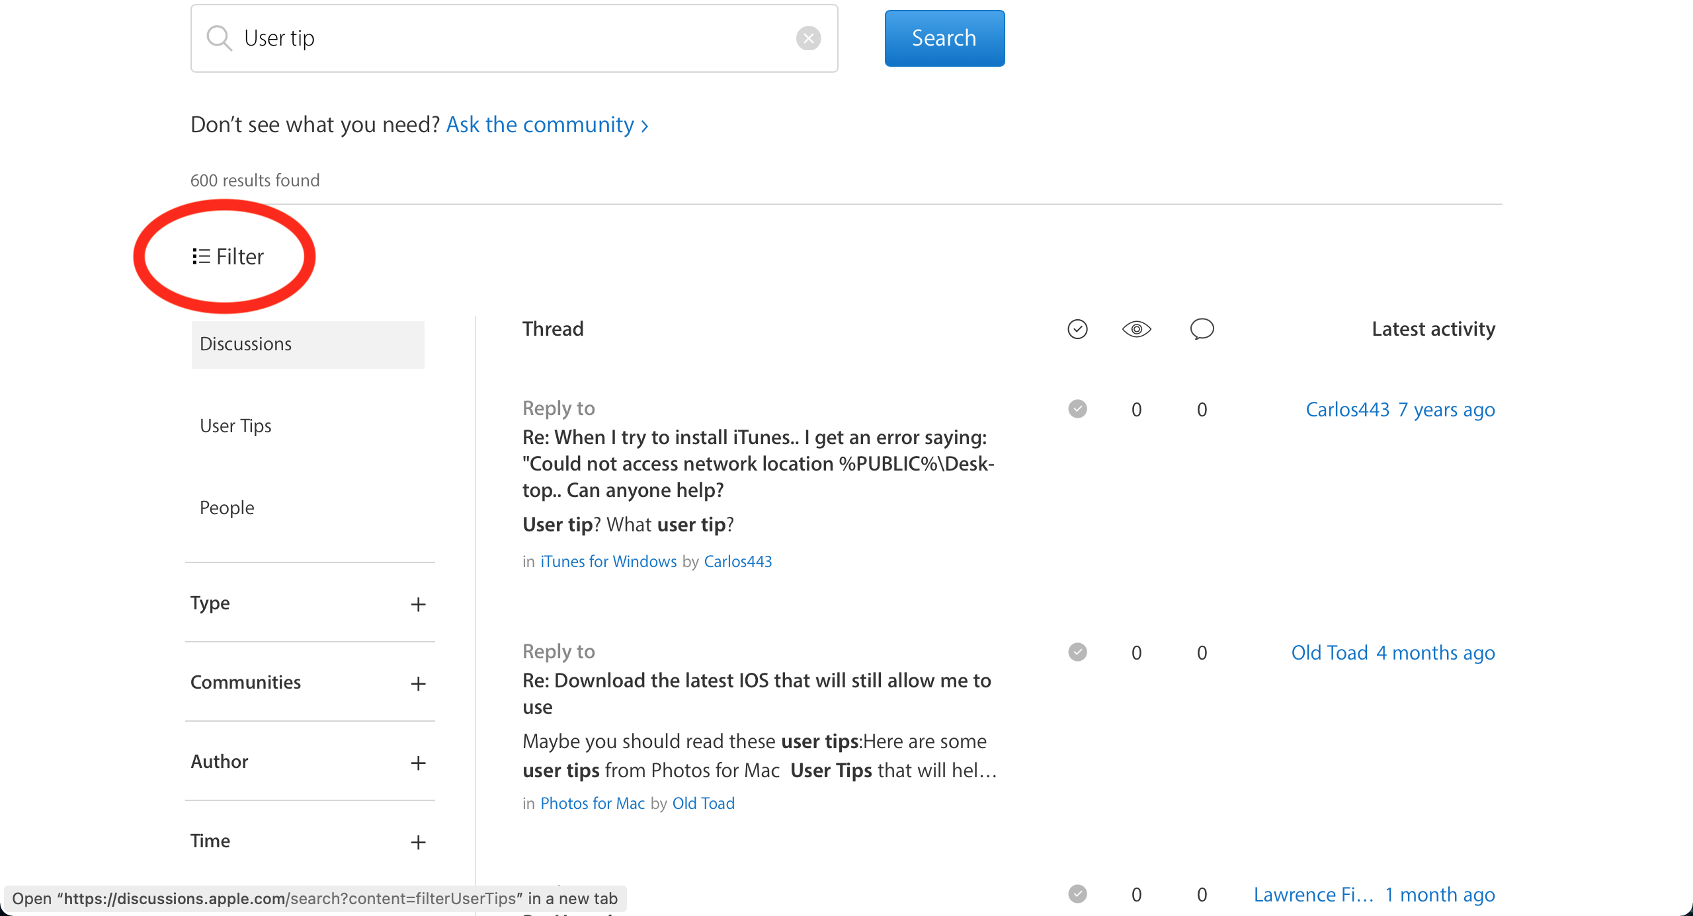This screenshot has width=1693, height=916.
Task: Expand the Author filter section
Action: 418,763
